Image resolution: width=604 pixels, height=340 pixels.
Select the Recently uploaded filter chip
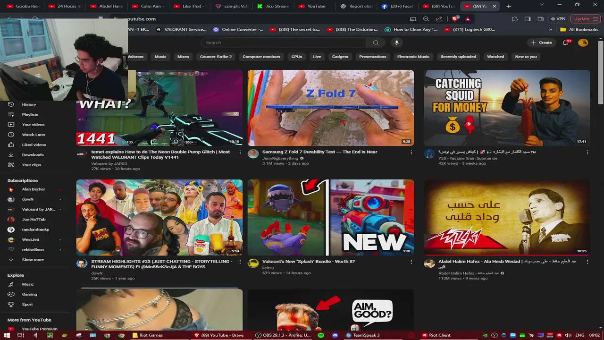pyautogui.click(x=458, y=57)
